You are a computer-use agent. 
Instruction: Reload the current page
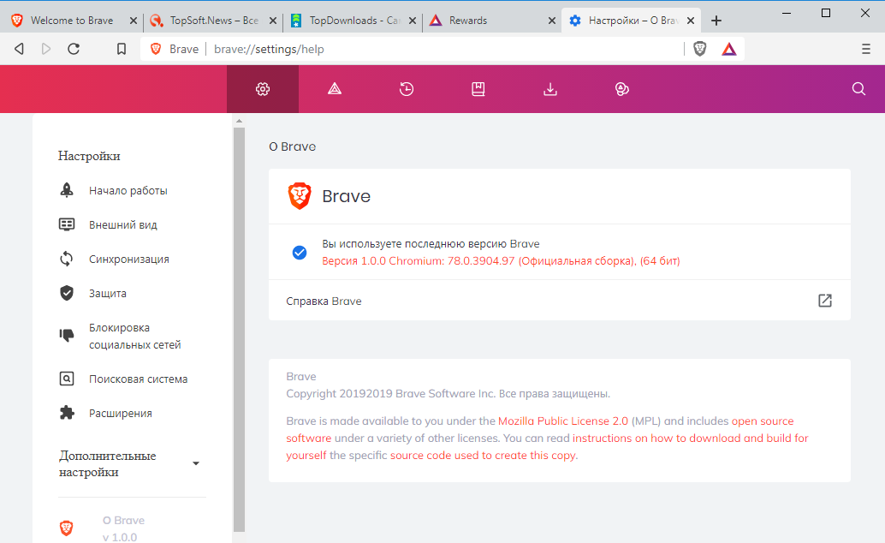coord(74,49)
